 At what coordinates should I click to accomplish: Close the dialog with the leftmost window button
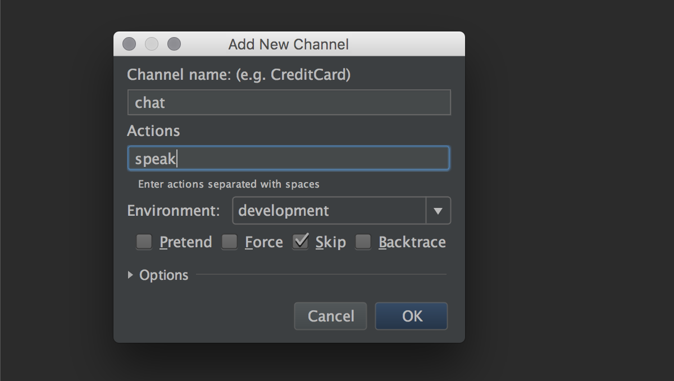[129, 44]
